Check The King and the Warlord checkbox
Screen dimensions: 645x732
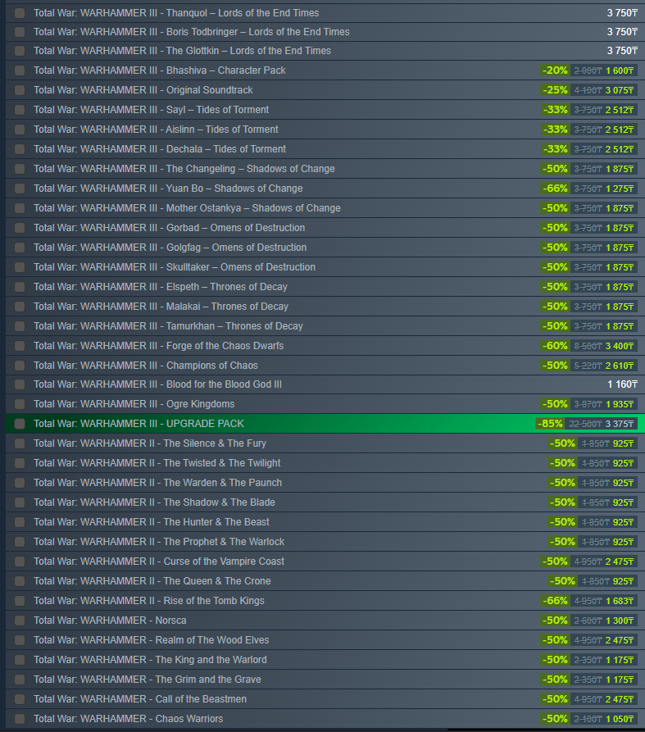[20, 660]
